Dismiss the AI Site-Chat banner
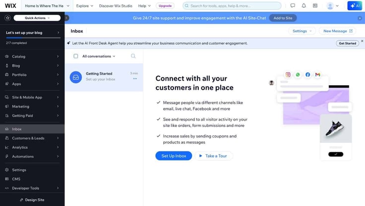This screenshot has width=365, height=206. 360,18
